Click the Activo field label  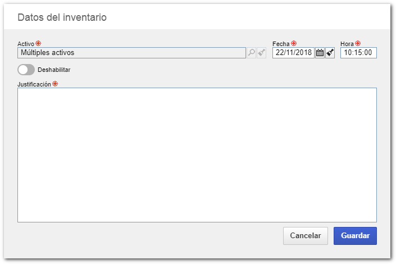coord(26,44)
